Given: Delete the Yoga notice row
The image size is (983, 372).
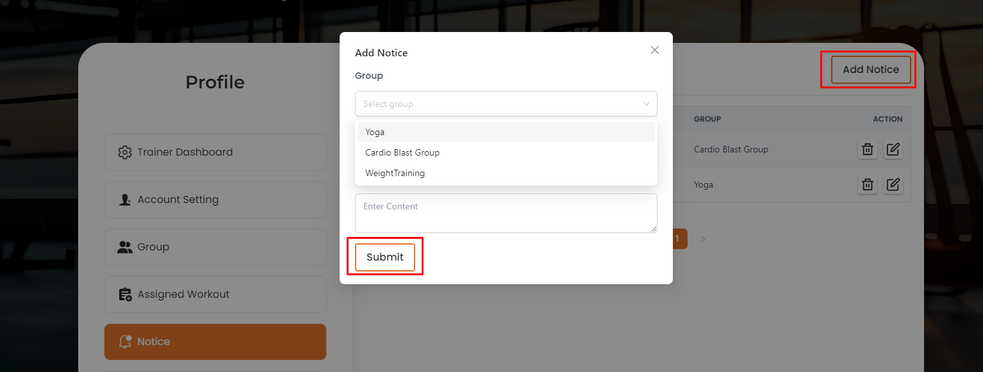Looking at the screenshot, I should pos(867,185).
